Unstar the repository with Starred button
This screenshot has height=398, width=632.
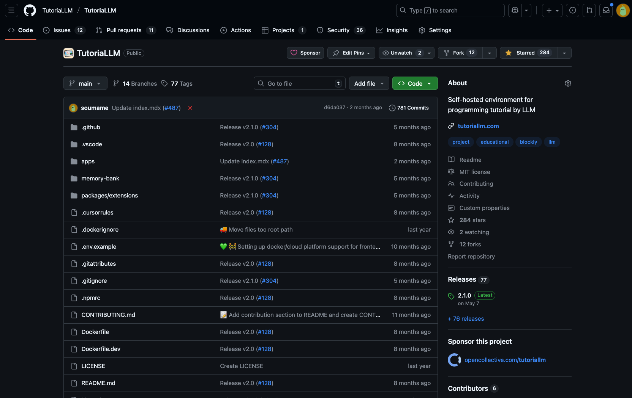(x=529, y=53)
